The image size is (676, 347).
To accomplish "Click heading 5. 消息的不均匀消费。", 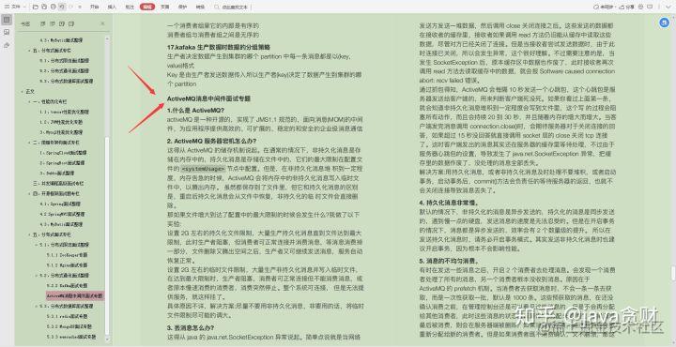I will pos(449,261).
